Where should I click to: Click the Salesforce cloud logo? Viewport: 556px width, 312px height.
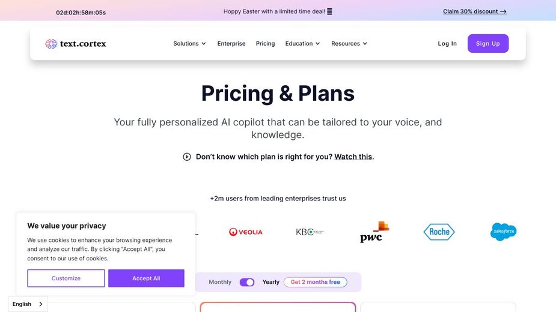(x=503, y=232)
